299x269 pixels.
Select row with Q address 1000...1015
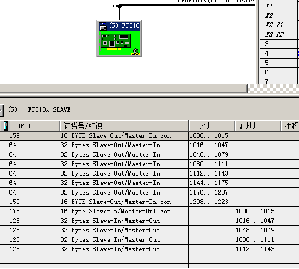pyautogui.click(x=149, y=211)
